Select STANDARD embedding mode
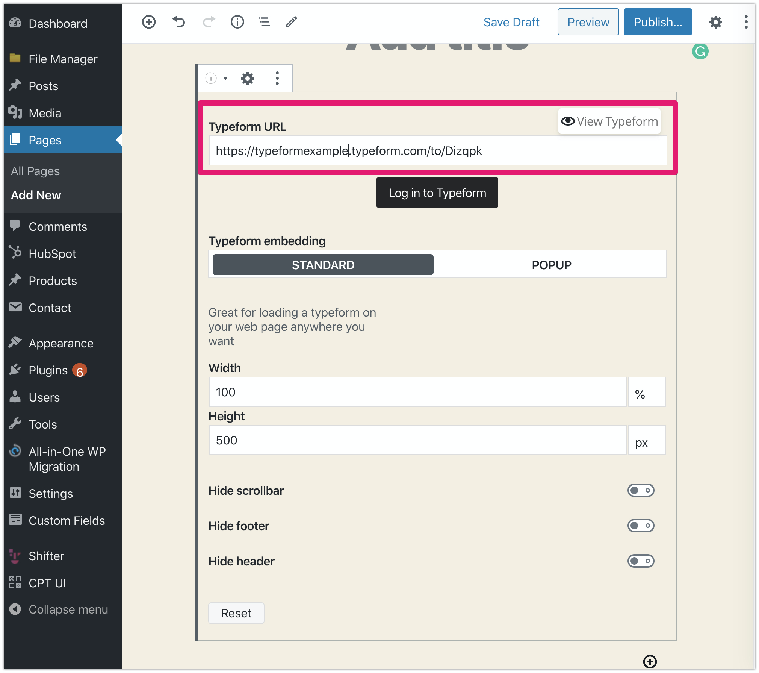This screenshot has width=759, height=673. point(323,265)
